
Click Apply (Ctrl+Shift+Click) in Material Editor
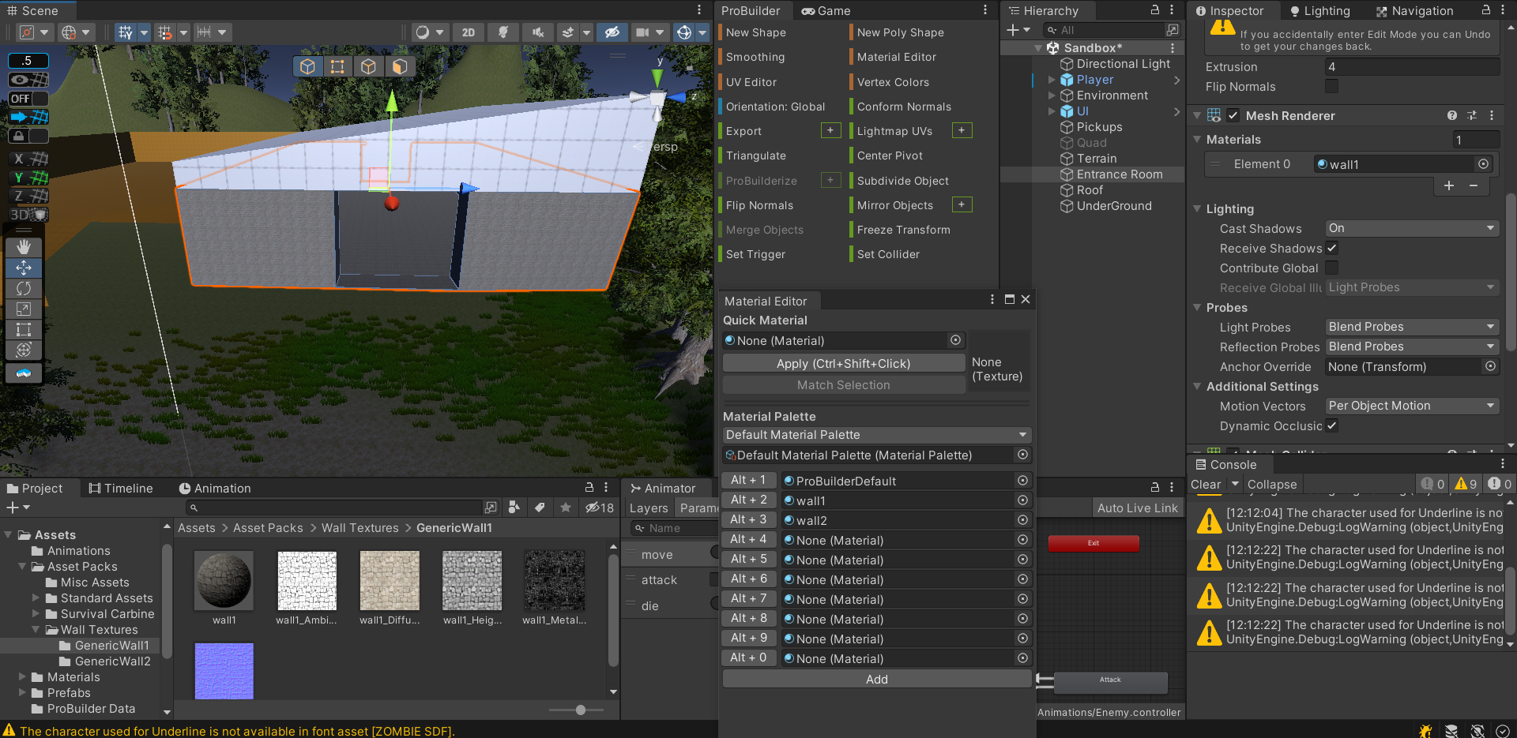click(843, 363)
